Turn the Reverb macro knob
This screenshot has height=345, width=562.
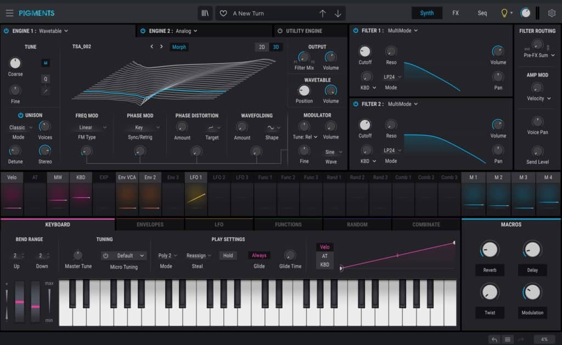pos(490,250)
